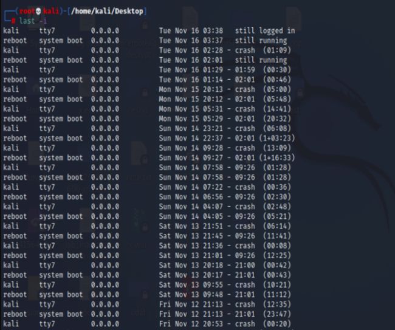Click the '(00:46)' uptime value

click(x=277, y=80)
